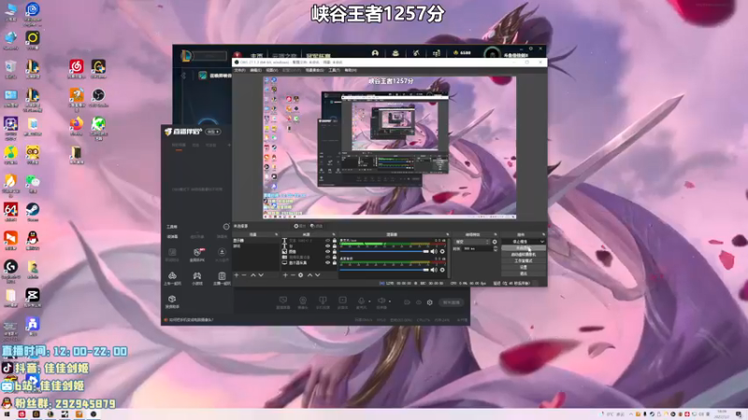Toggle visibility eye for 图像 source
Screen dimensions: 748x420
click(x=327, y=251)
